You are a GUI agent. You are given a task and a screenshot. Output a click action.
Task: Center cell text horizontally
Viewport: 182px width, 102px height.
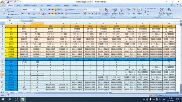click(x=52, y=14)
